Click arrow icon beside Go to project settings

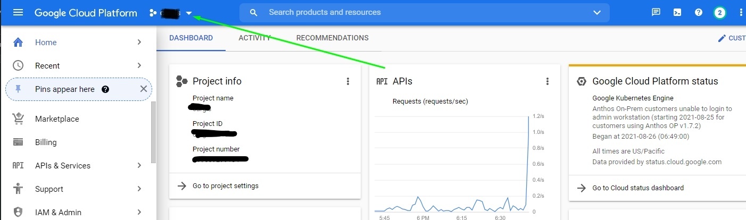[x=181, y=186]
